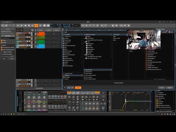This screenshot has height=132, width=176.
Task: Click the magnifier icon in the synth device header
Action: click(x=42, y=92)
